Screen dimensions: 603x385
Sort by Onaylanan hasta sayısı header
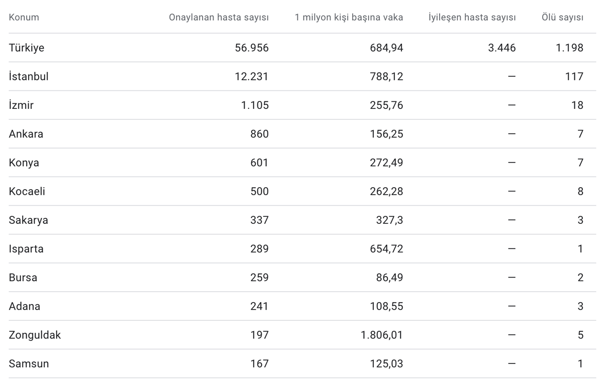tap(219, 18)
